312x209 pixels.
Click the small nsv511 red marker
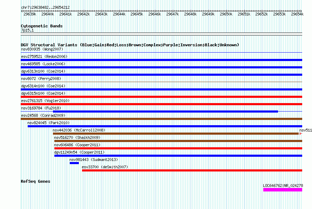tap(301, 134)
